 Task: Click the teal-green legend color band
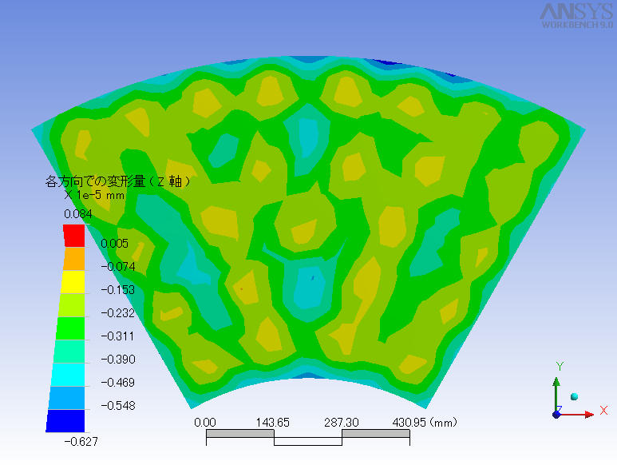pyautogui.click(x=69, y=352)
